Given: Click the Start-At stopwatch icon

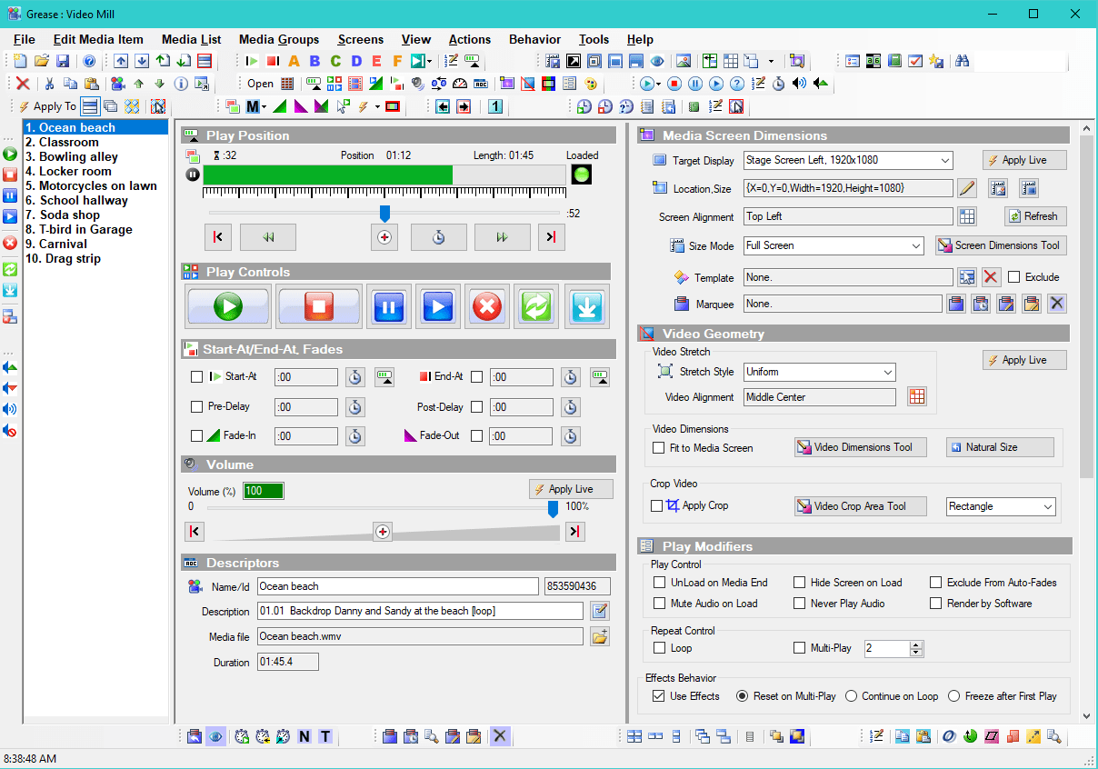Looking at the screenshot, I should [355, 377].
